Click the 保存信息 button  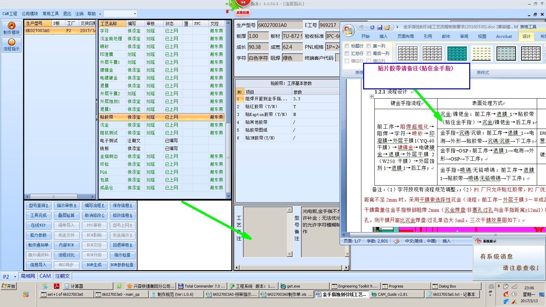(x=123, y=205)
